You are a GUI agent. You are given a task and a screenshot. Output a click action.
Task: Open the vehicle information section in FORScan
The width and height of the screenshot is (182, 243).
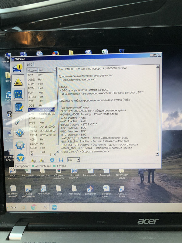17,68
